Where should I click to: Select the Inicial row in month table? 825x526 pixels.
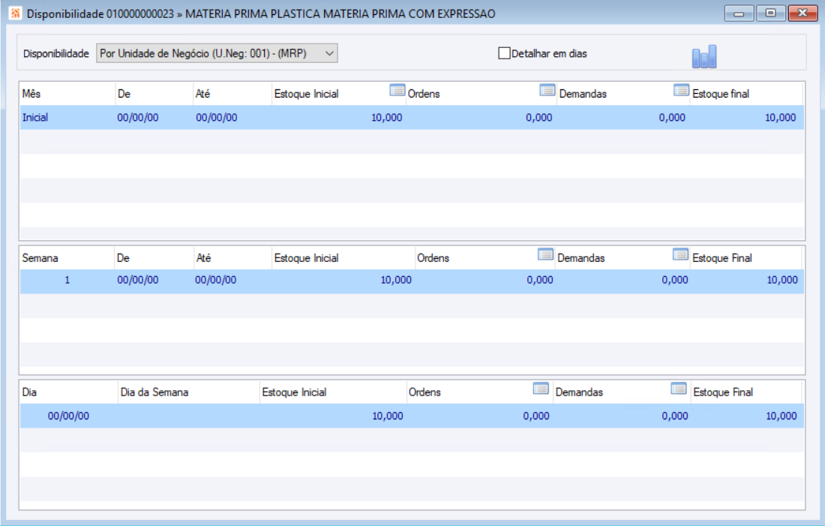click(412, 117)
